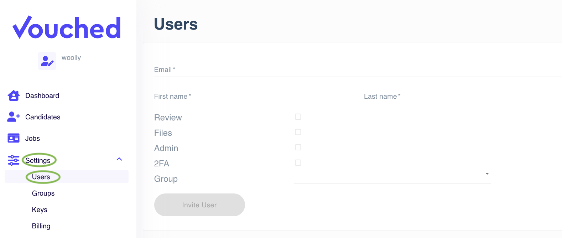Navigate to the Groups settings page
The image size is (562, 238).
(x=43, y=193)
